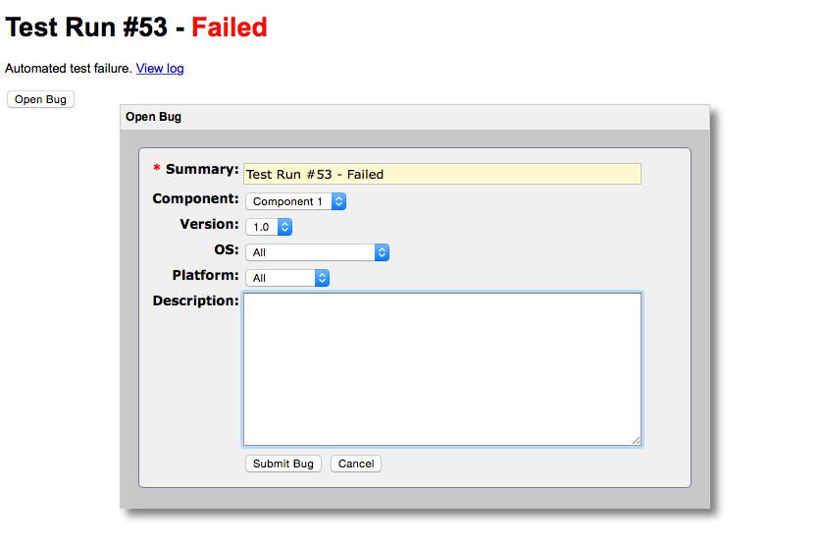Open the View log link
Viewport: 822px width, 545px height.
click(x=160, y=69)
